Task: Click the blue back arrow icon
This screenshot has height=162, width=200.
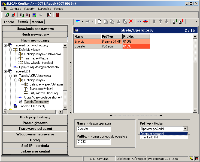Action: click(x=78, y=21)
